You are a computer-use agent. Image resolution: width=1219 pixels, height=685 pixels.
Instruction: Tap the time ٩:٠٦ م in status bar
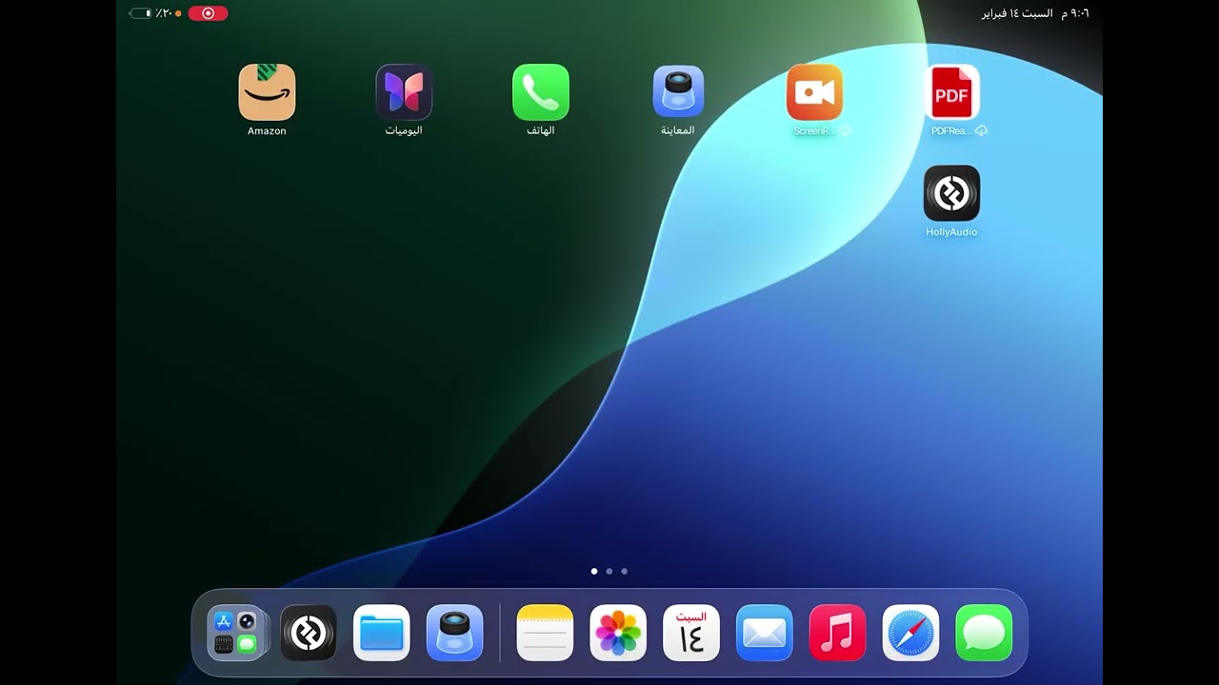(1075, 13)
